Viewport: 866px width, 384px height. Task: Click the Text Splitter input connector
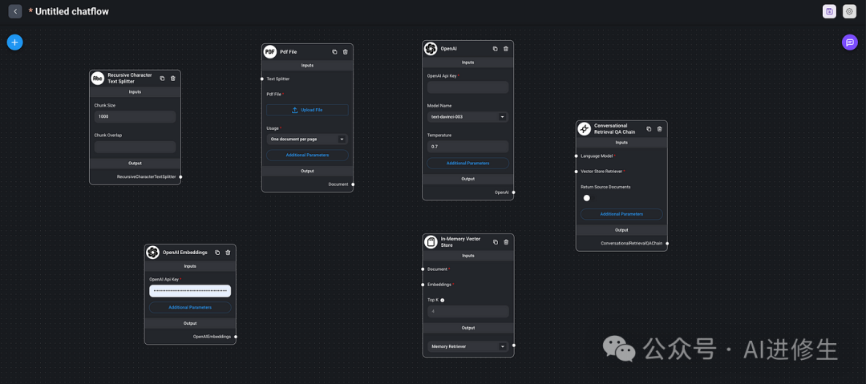click(261, 79)
